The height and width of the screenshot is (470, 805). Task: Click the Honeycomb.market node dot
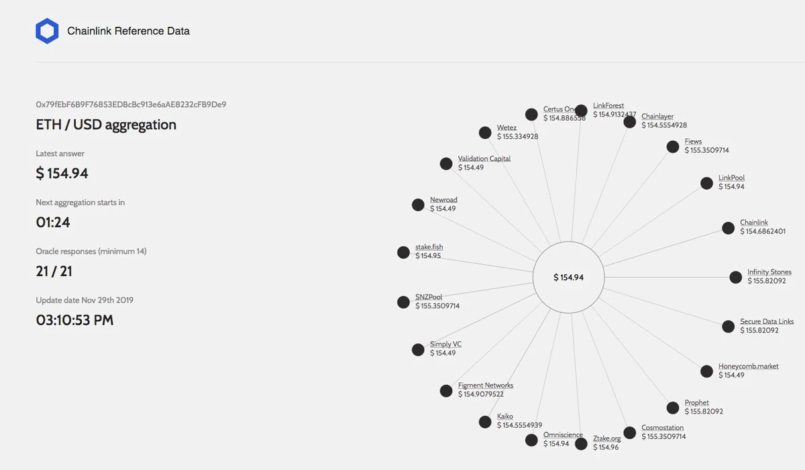[706, 371]
